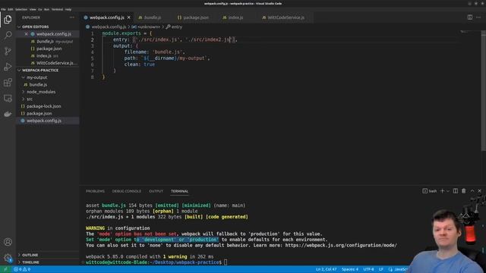Create a new terminal with plus icon
Viewport: 486px width, 273px height.
442,191
